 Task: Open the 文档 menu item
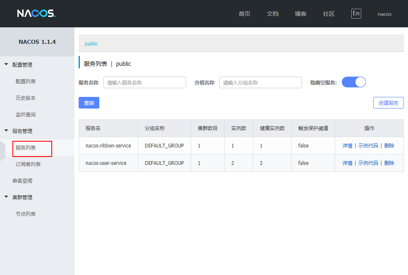click(x=272, y=14)
